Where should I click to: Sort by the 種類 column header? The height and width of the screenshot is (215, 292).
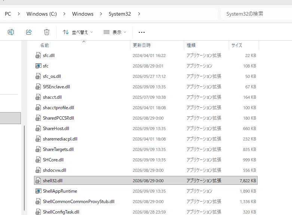(x=191, y=45)
